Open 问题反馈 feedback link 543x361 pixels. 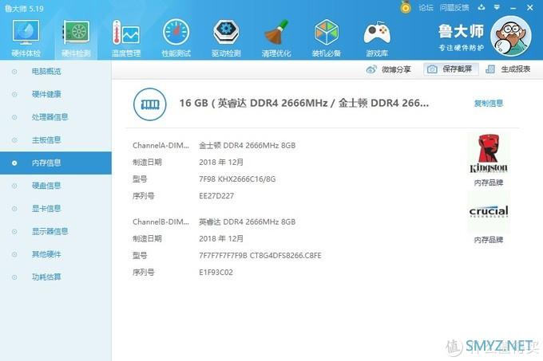[x=454, y=7]
